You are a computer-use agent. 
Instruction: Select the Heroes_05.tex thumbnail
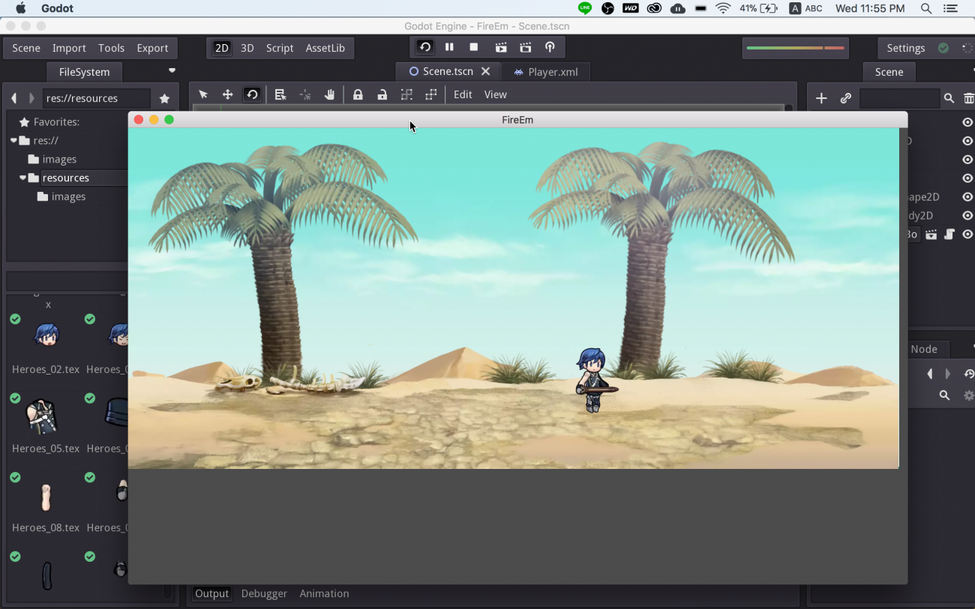42,416
